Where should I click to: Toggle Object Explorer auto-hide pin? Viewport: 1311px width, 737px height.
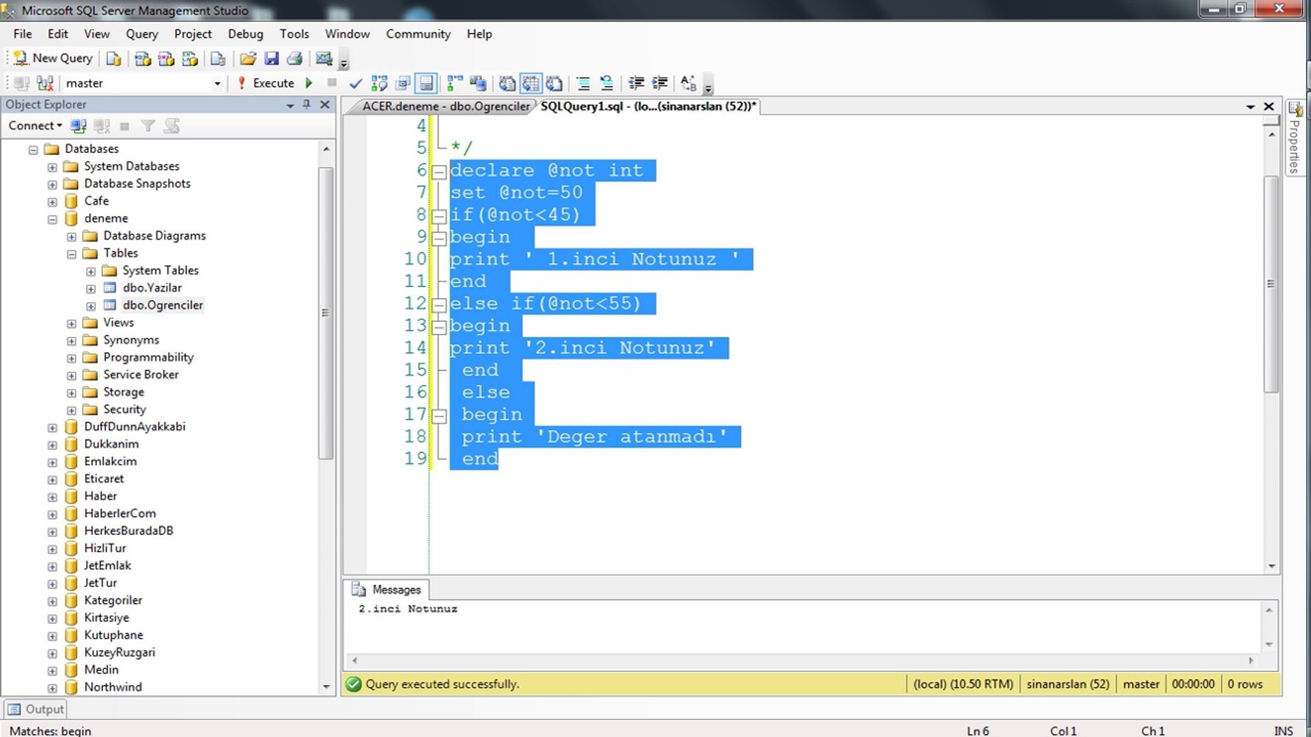(307, 104)
